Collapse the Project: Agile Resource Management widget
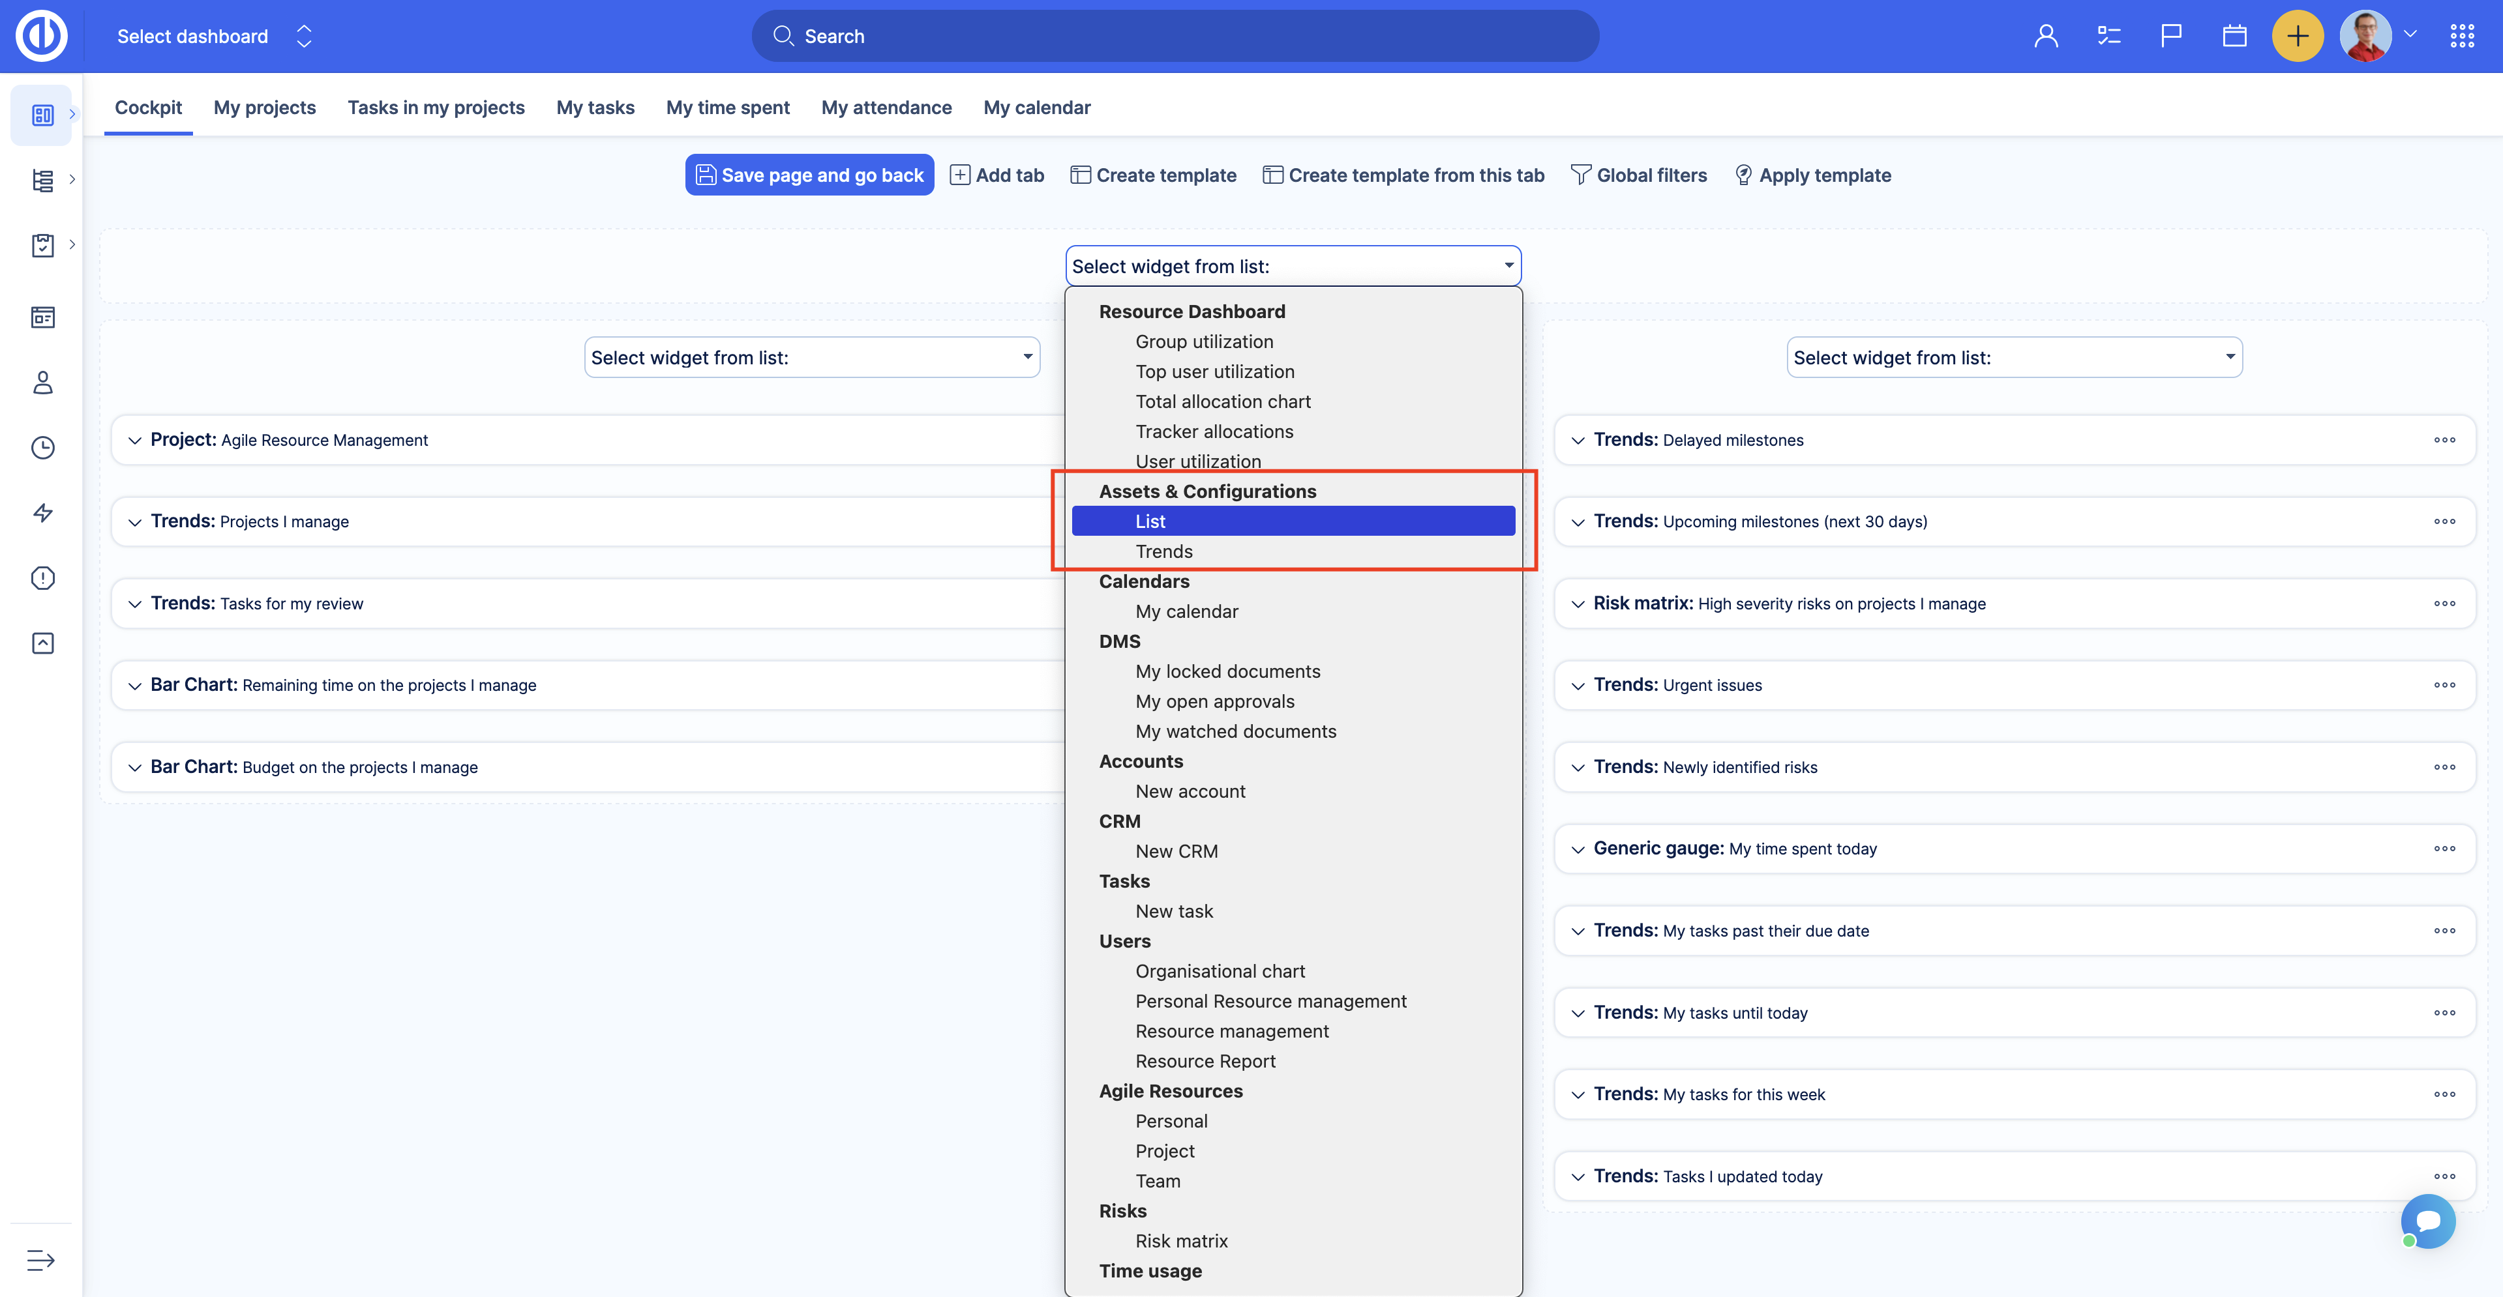 [135, 441]
